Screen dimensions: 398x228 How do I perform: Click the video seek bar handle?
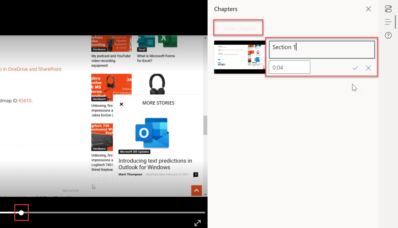21,213
